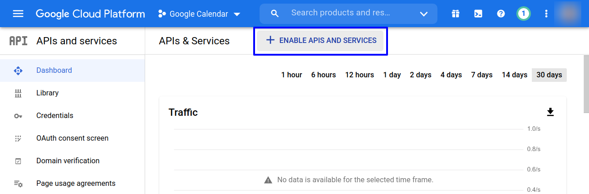Open the help question mark icon
The width and height of the screenshot is (589, 194).
pos(501,14)
